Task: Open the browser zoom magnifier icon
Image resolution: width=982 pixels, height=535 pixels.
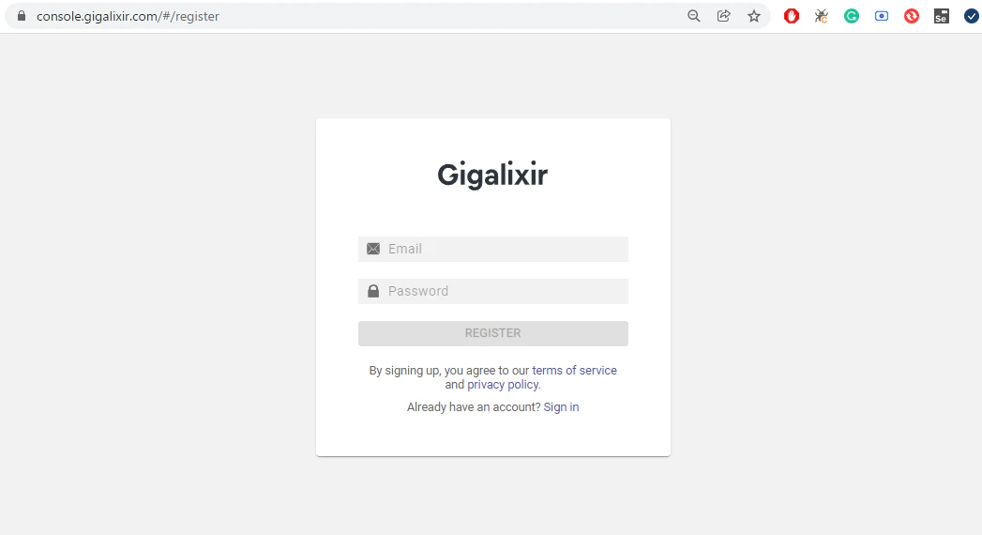Action: point(693,16)
